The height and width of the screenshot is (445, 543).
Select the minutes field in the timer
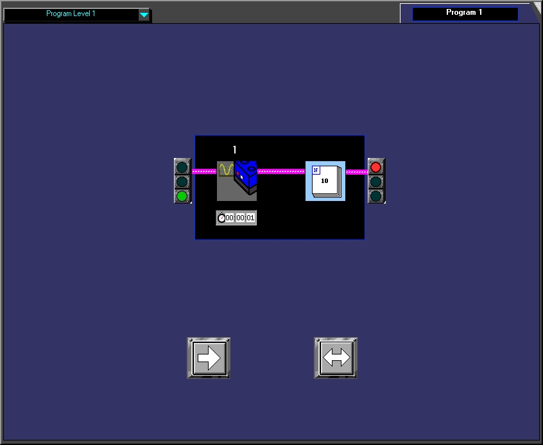coord(240,218)
